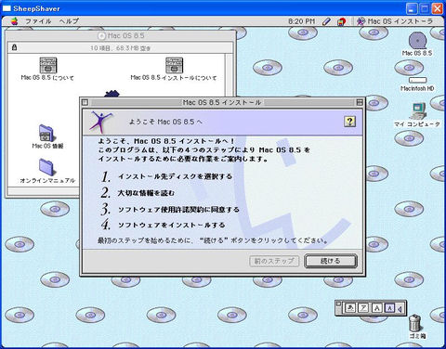Collapse the input palette arrow

pos(400,309)
